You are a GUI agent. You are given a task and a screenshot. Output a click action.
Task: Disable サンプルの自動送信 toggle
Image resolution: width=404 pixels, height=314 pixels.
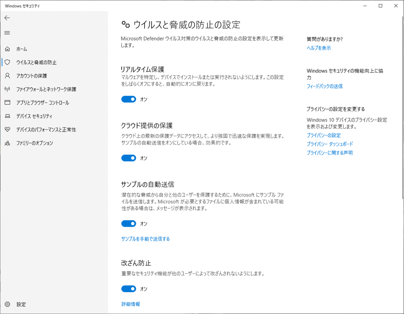click(x=129, y=224)
